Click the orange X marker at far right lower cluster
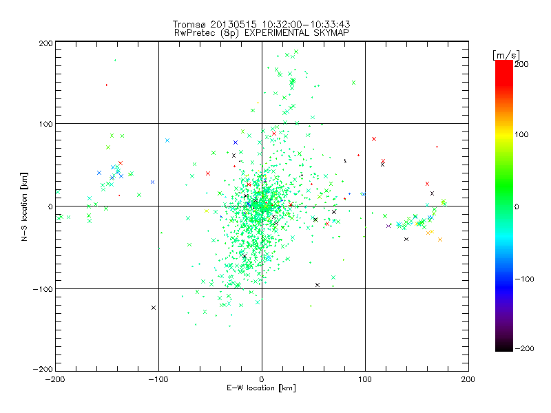Screen dimensions: 551x413 [x=440, y=240]
